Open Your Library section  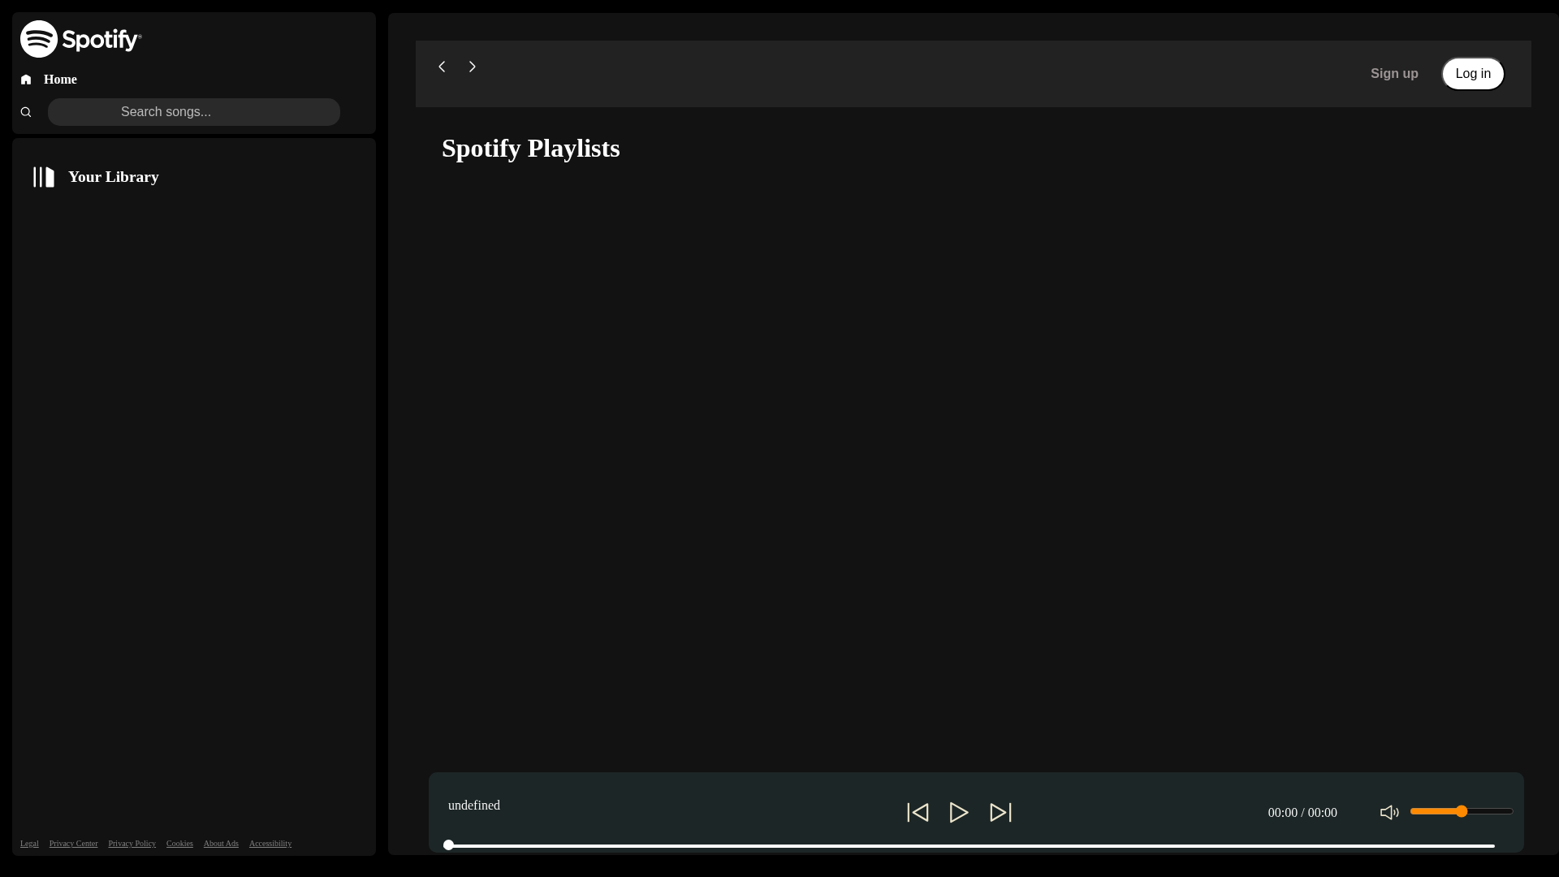(x=113, y=177)
